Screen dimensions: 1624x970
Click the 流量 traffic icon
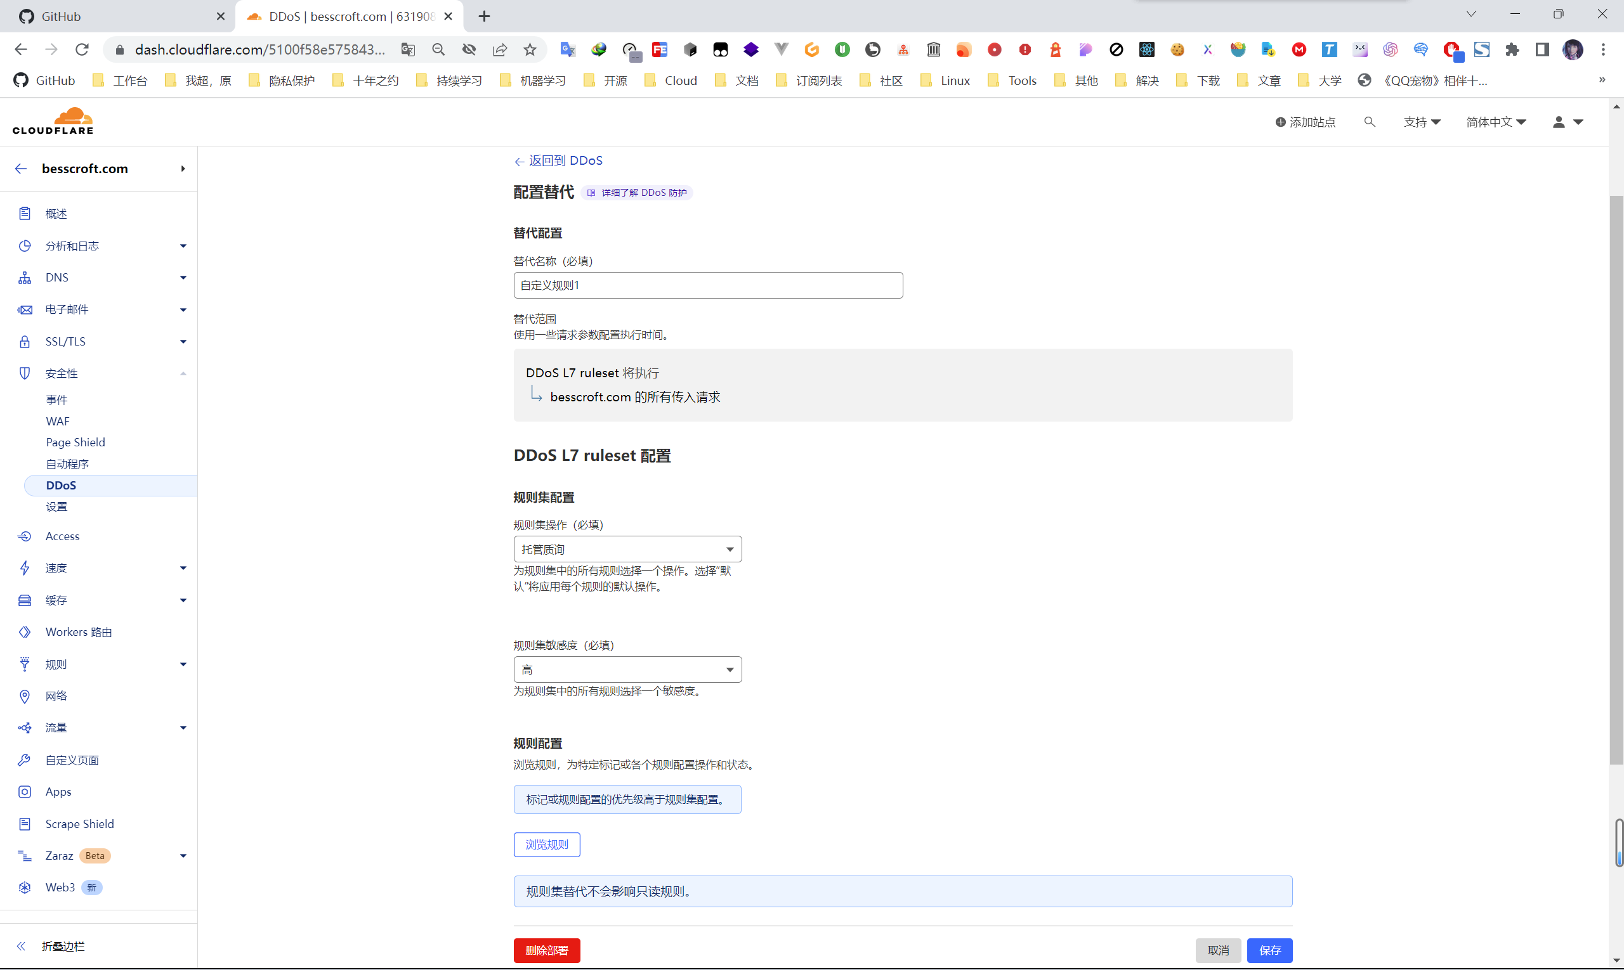[25, 728]
